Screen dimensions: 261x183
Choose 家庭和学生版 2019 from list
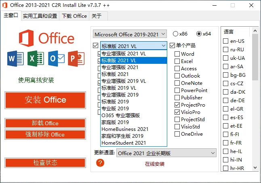tap(134, 136)
